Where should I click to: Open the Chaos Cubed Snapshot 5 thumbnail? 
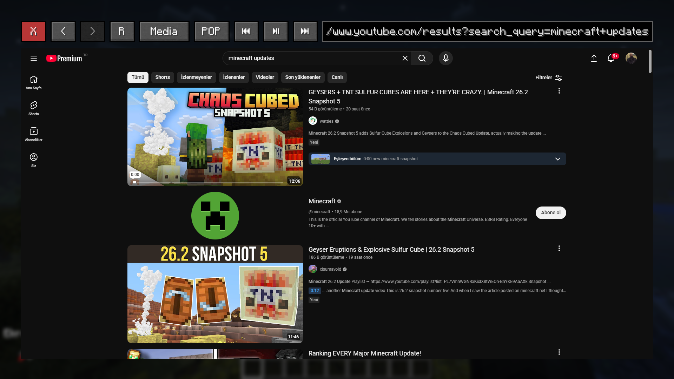[215, 137]
